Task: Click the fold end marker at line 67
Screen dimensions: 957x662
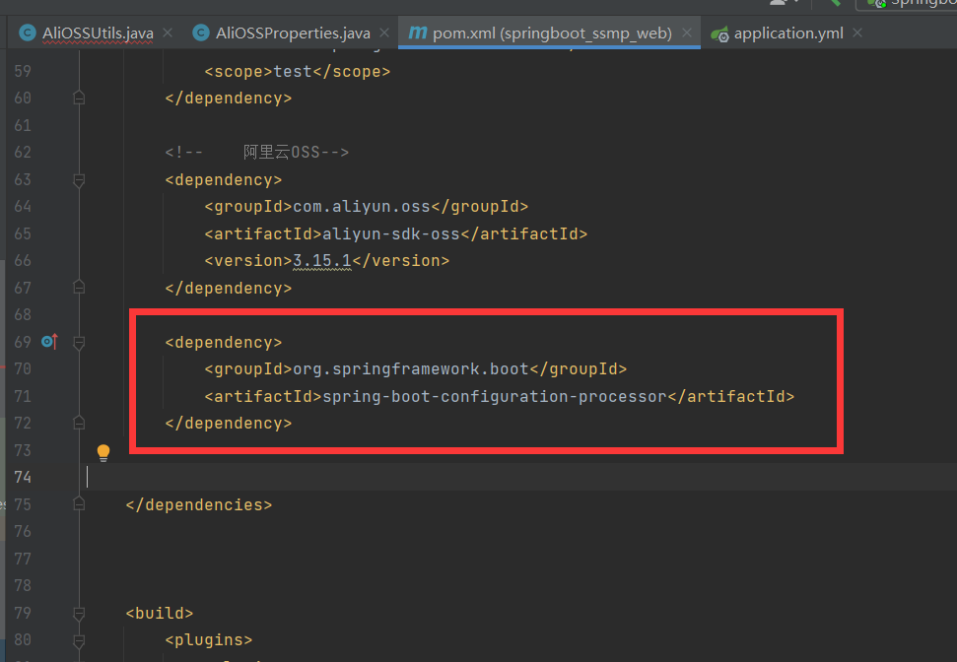Action: [79, 288]
